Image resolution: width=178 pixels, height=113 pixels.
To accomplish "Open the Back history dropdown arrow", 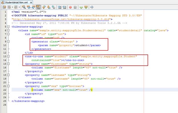I will tap(12, 7).
